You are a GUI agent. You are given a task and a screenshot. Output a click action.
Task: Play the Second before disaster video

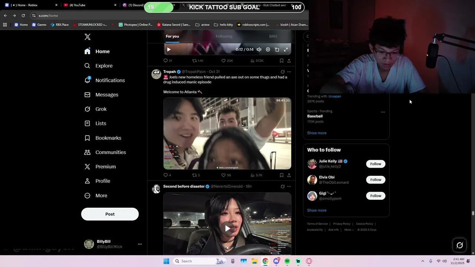coord(227,228)
